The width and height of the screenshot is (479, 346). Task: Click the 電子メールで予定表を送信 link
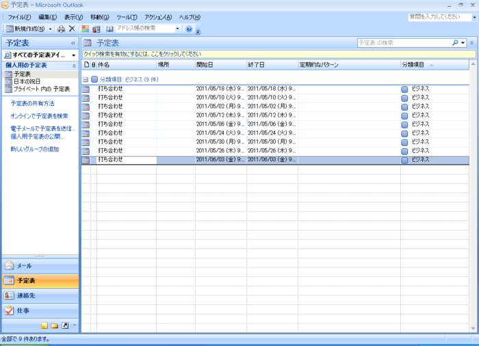(x=42, y=128)
